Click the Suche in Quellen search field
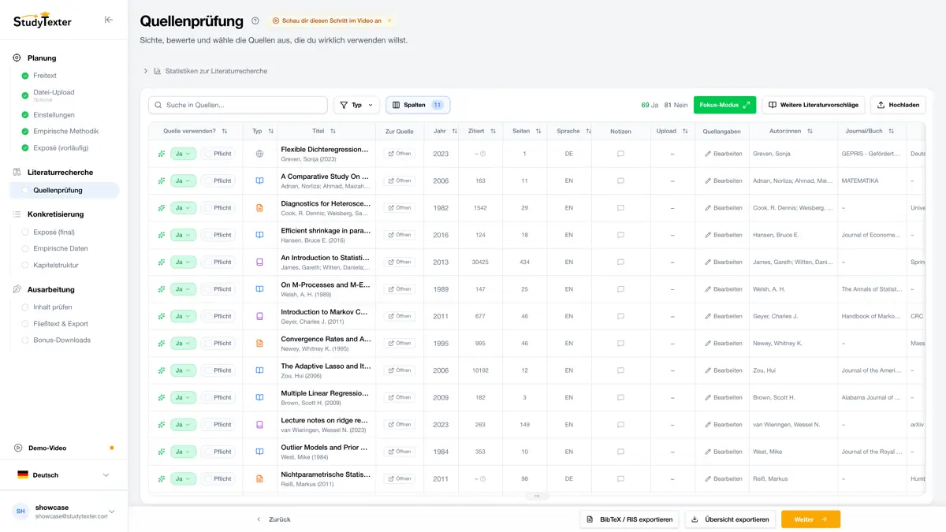The height and width of the screenshot is (532, 946). (x=238, y=105)
